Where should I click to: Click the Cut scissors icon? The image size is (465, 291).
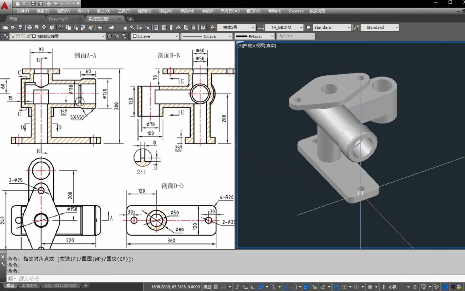click(61, 27)
